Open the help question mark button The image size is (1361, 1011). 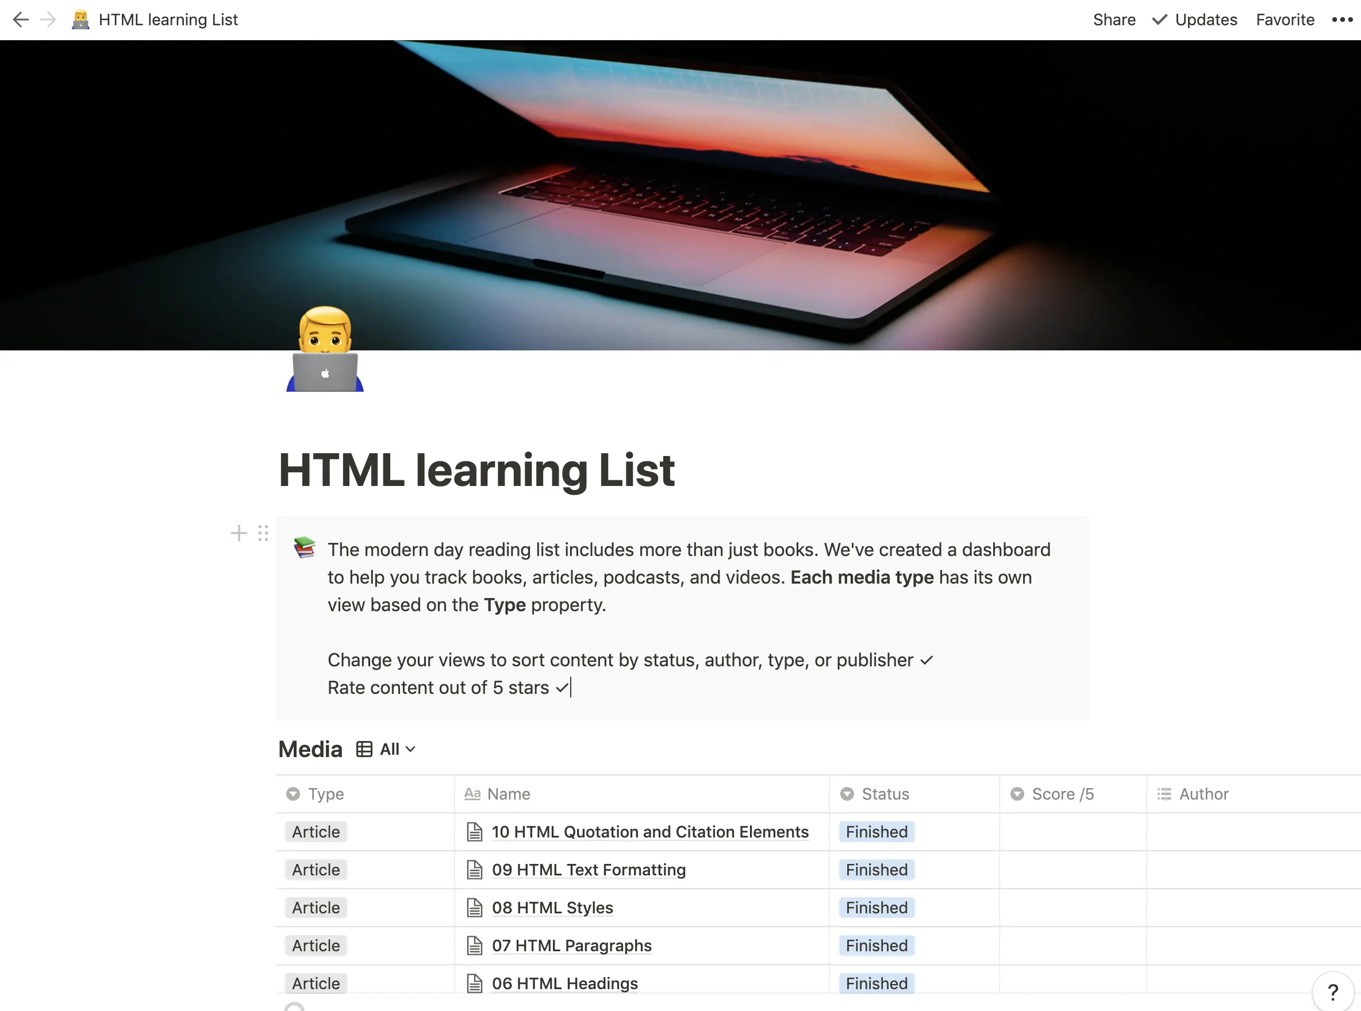(x=1332, y=991)
